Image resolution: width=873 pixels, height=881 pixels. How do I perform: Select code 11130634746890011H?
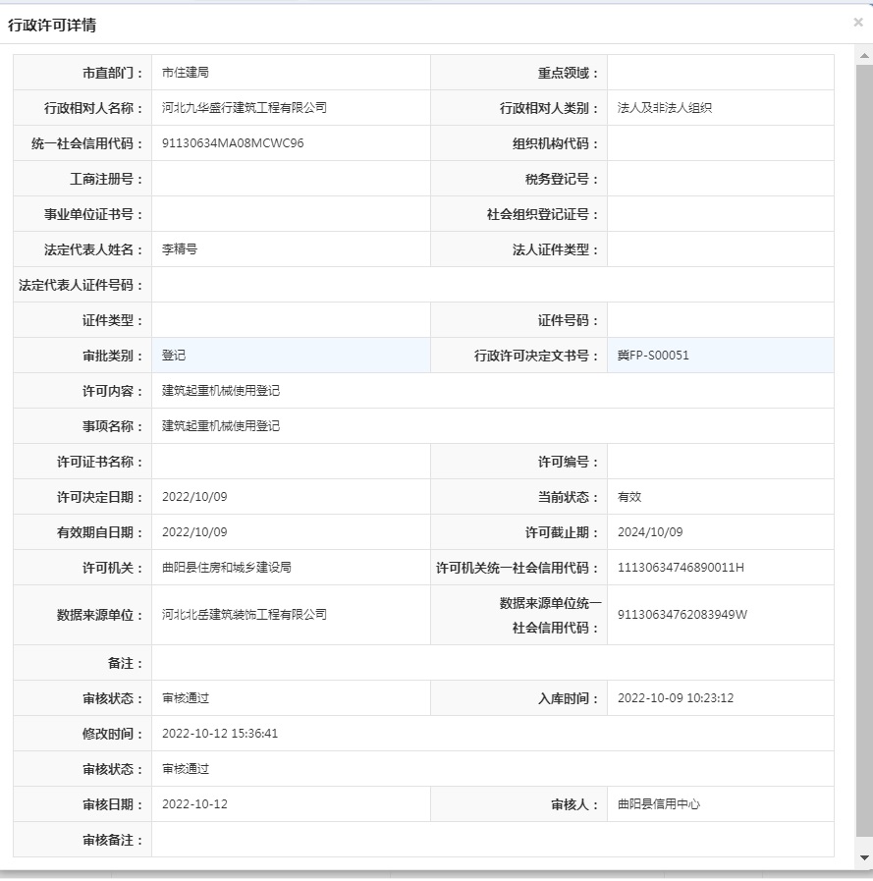[681, 568]
